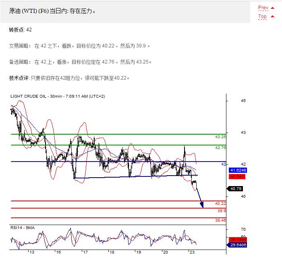Select the up arrow beside Top
Viewport: 282px width, 258px height.
click(273, 16)
